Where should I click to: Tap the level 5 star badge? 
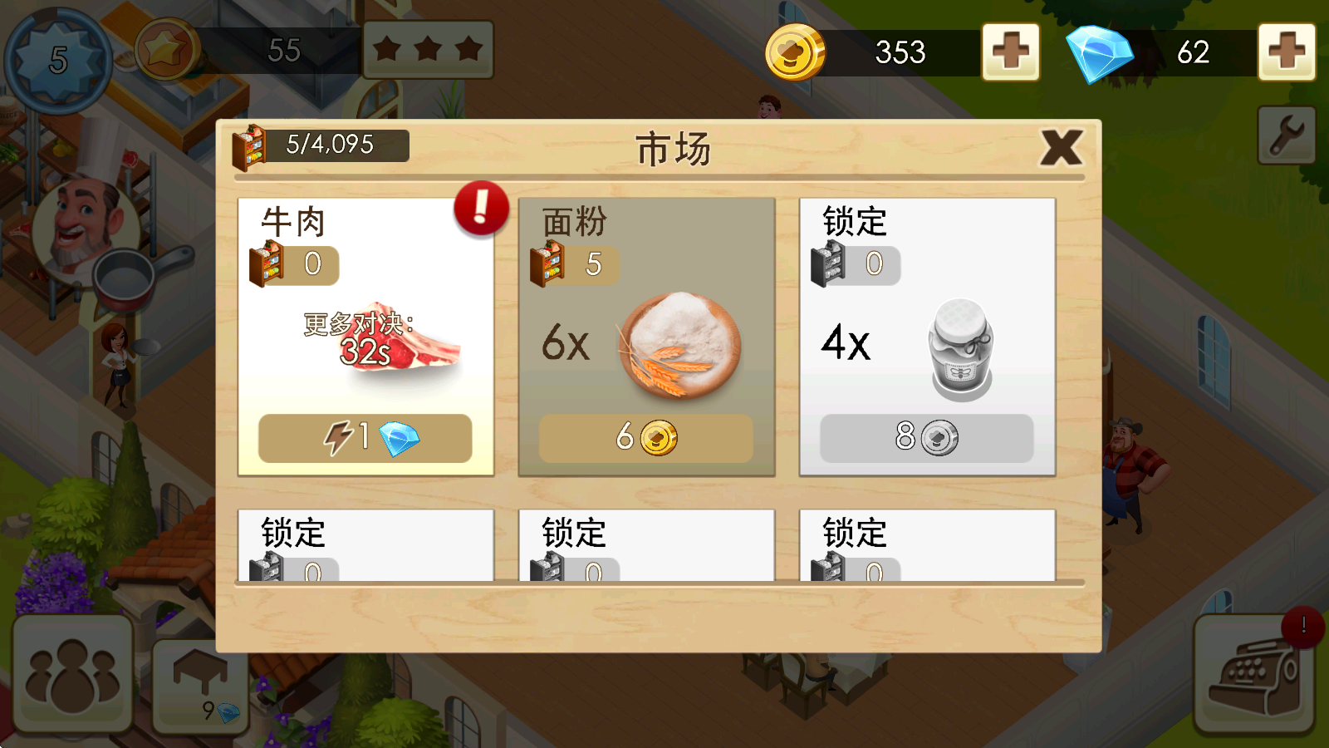coord(57,60)
